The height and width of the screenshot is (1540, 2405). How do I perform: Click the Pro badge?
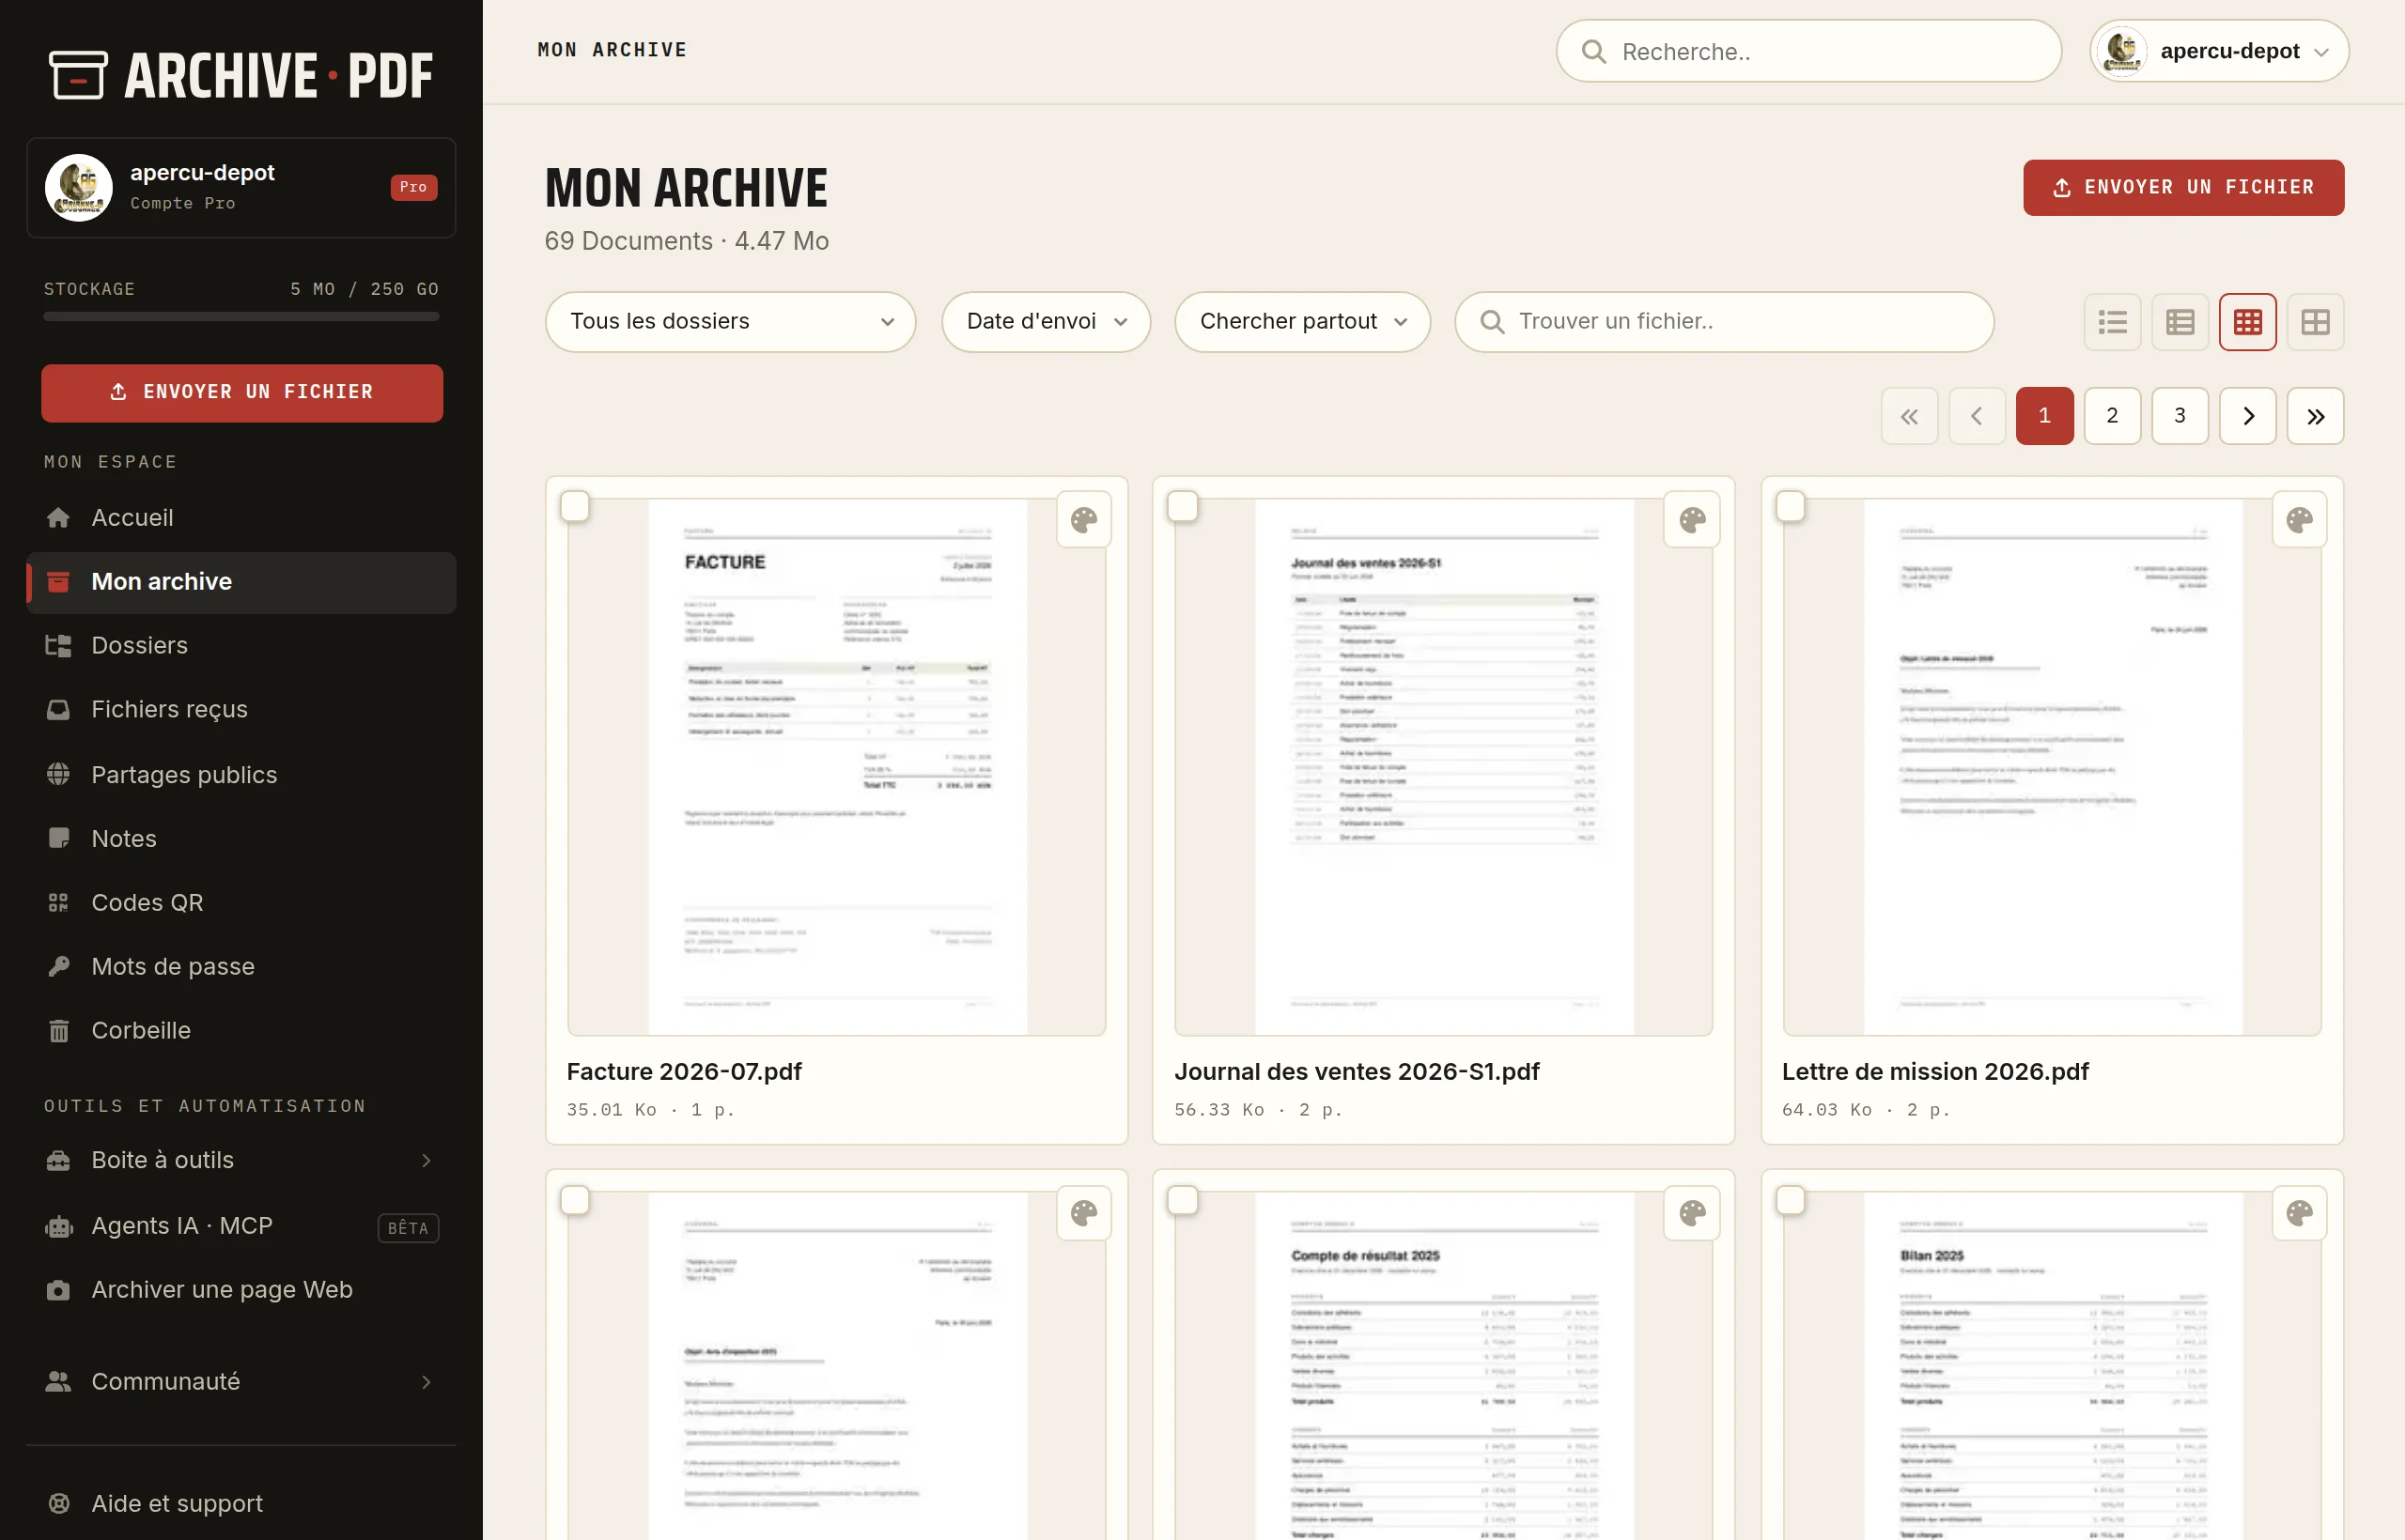click(413, 187)
